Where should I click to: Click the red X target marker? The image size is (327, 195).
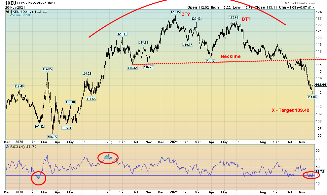point(273,111)
